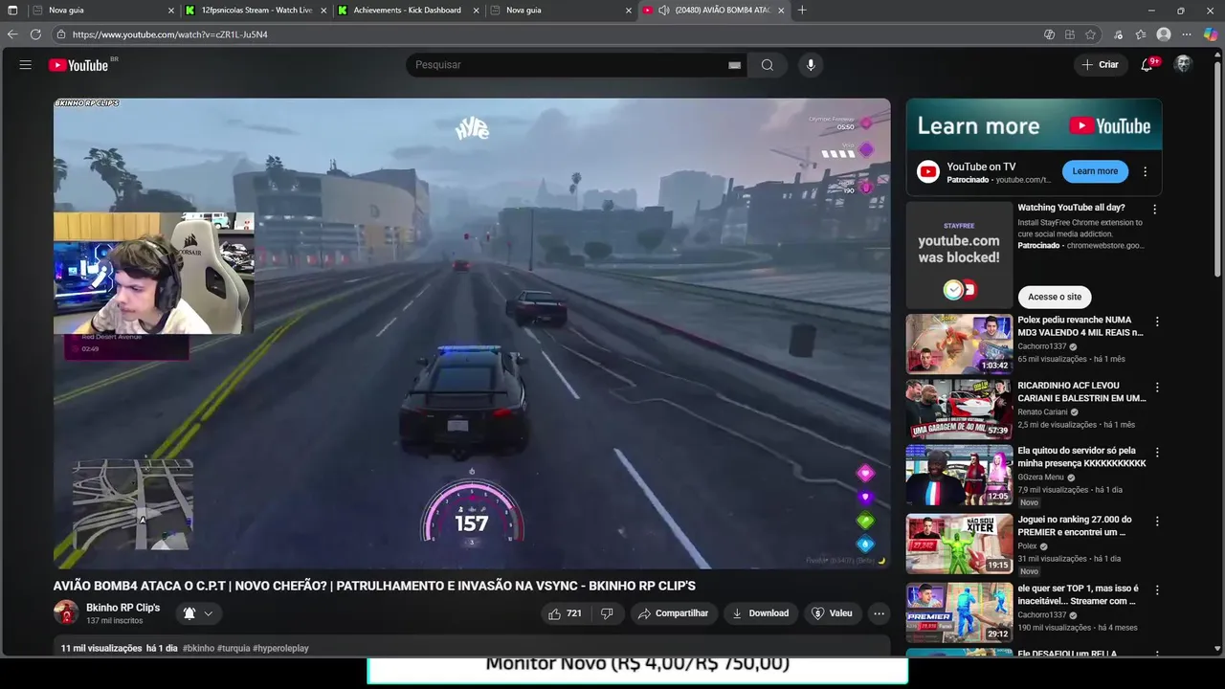Screen dimensions: 1225x689
Task: Open the Copilot icon in the browser toolbar
Action: (1211, 34)
